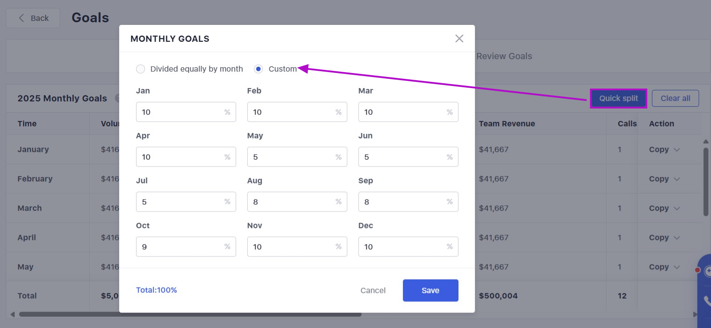
Task: Click the Clear all button
Action: (x=675, y=98)
